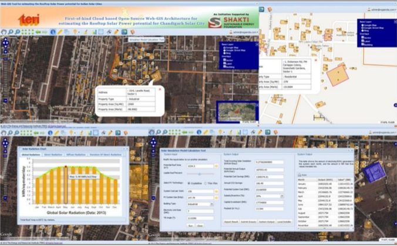The image size is (397, 246).
Task: Open Duration Of Direct Radiation tab
Action: [x=106, y=155]
